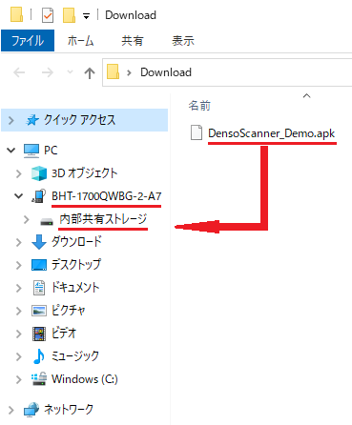Expand the ネットワーク node
352x425 pixels.
click(x=11, y=410)
